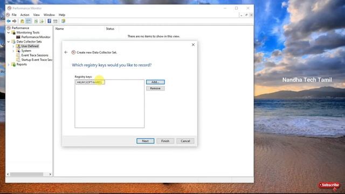Click the Show/Hide Action Pane toolbar icon

(55, 21)
